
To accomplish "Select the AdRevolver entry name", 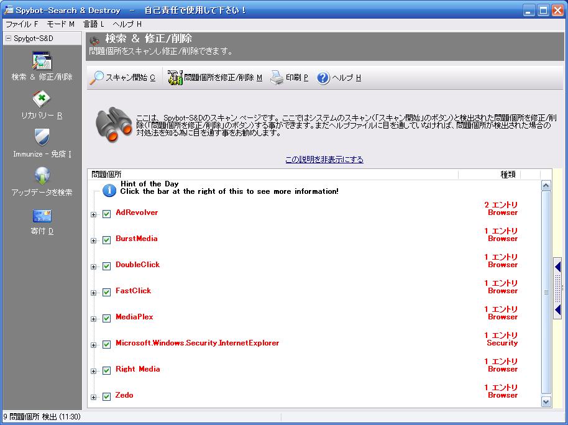I will 137,212.
